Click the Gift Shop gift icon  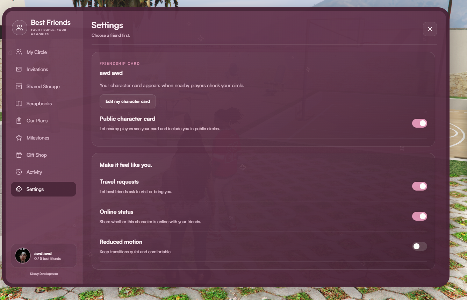(x=19, y=155)
